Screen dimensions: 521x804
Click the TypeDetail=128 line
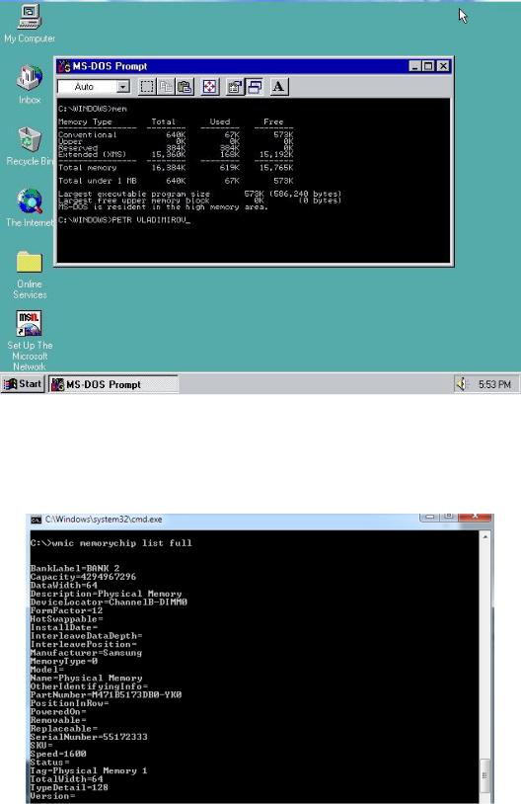[69, 787]
